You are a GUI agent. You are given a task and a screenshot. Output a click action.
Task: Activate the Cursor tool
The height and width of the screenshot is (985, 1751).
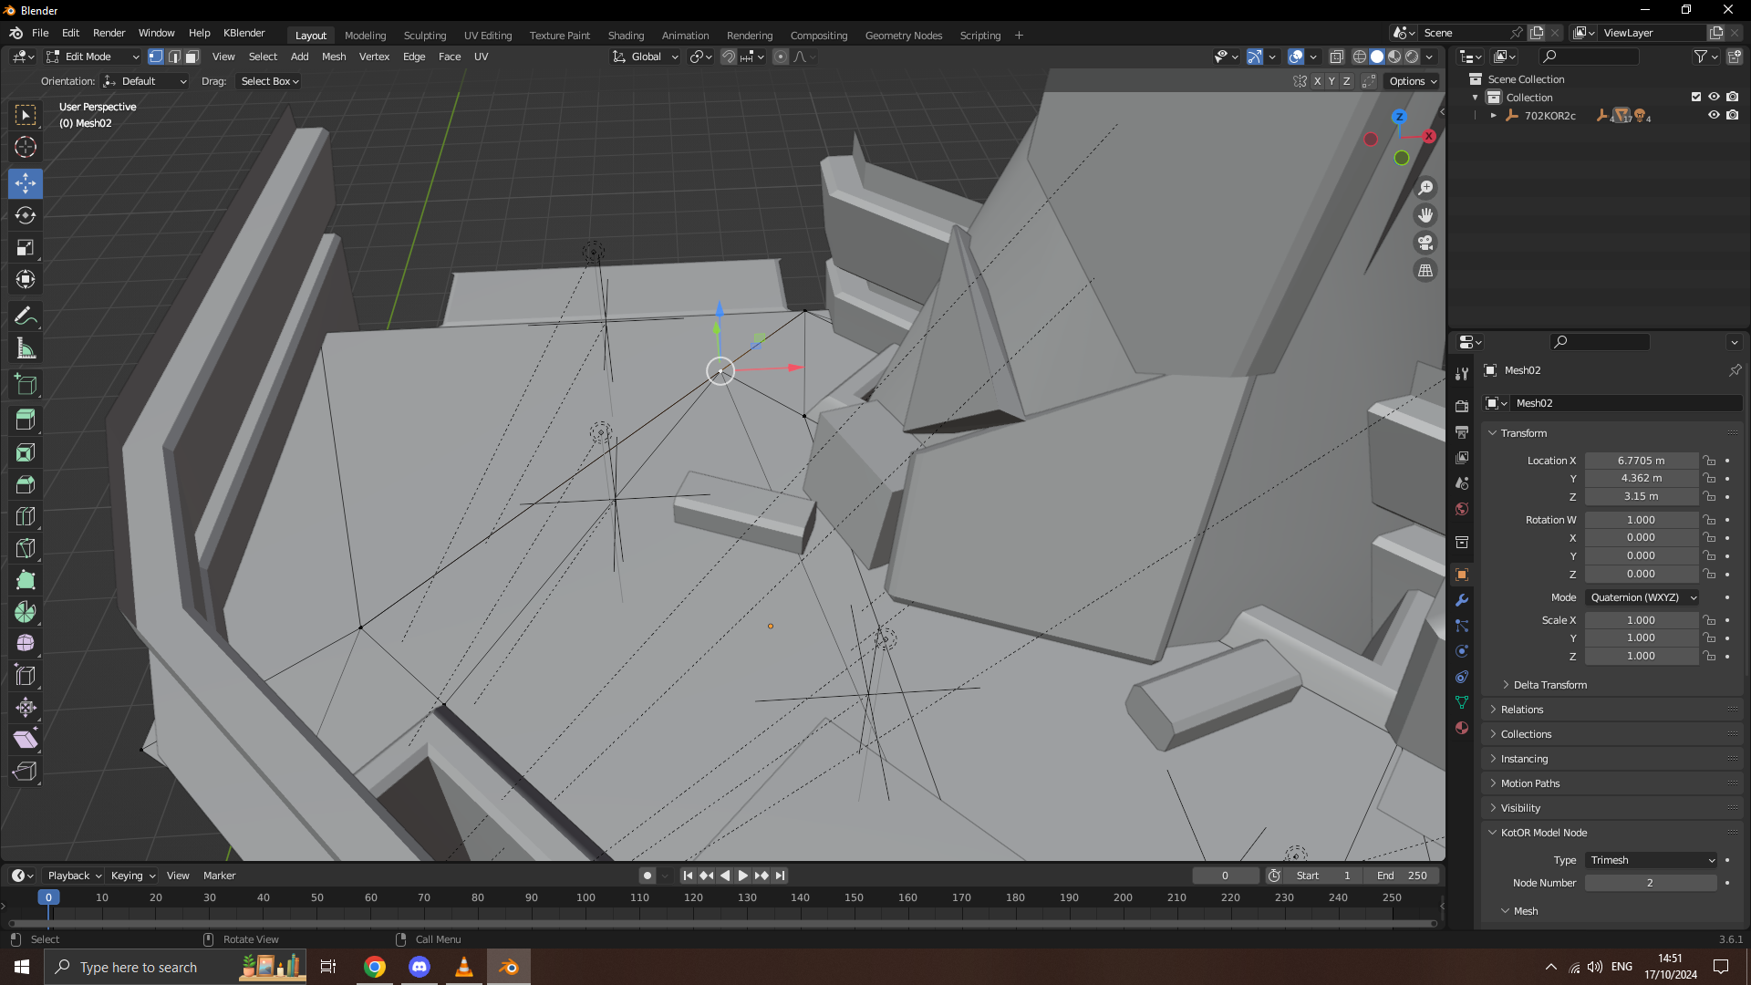coord(26,147)
